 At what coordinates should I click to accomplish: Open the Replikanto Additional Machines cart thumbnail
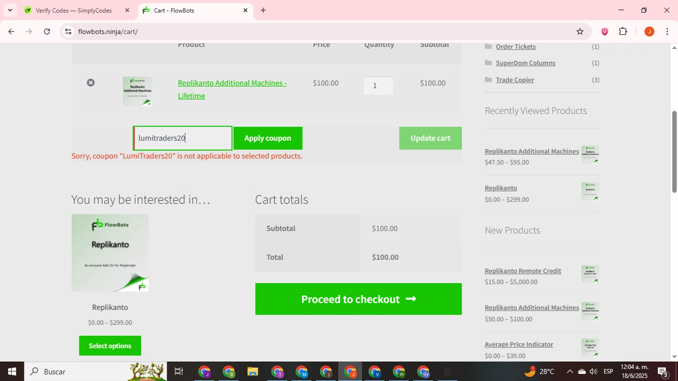(137, 91)
